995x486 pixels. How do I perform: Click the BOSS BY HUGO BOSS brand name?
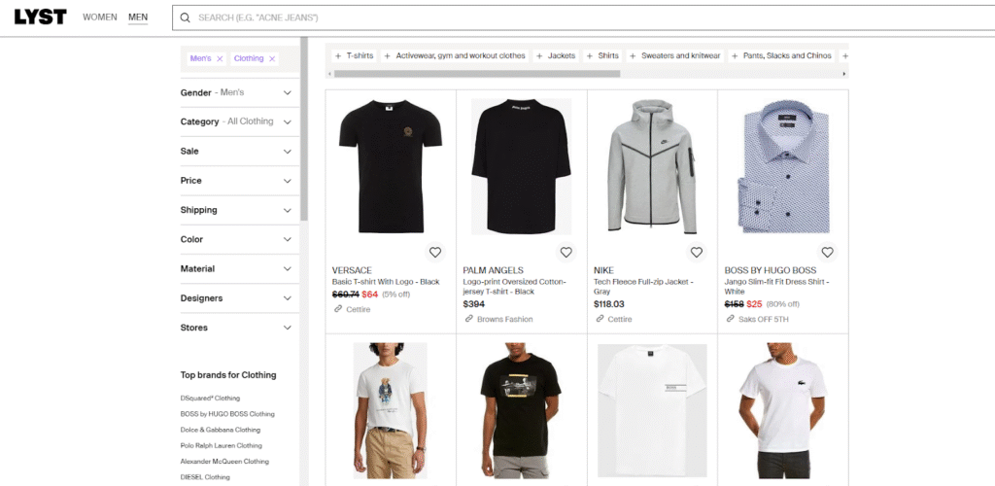pyautogui.click(x=771, y=270)
